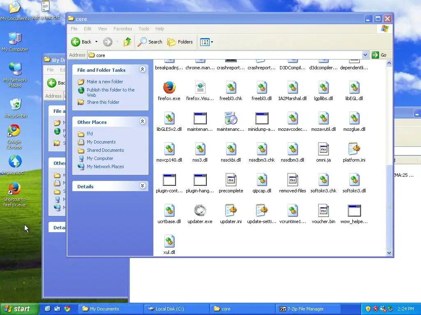Switch to My Documents taskbar button
This screenshot has height=315, width=421.
pyautogui.click(x=111, y=309)
